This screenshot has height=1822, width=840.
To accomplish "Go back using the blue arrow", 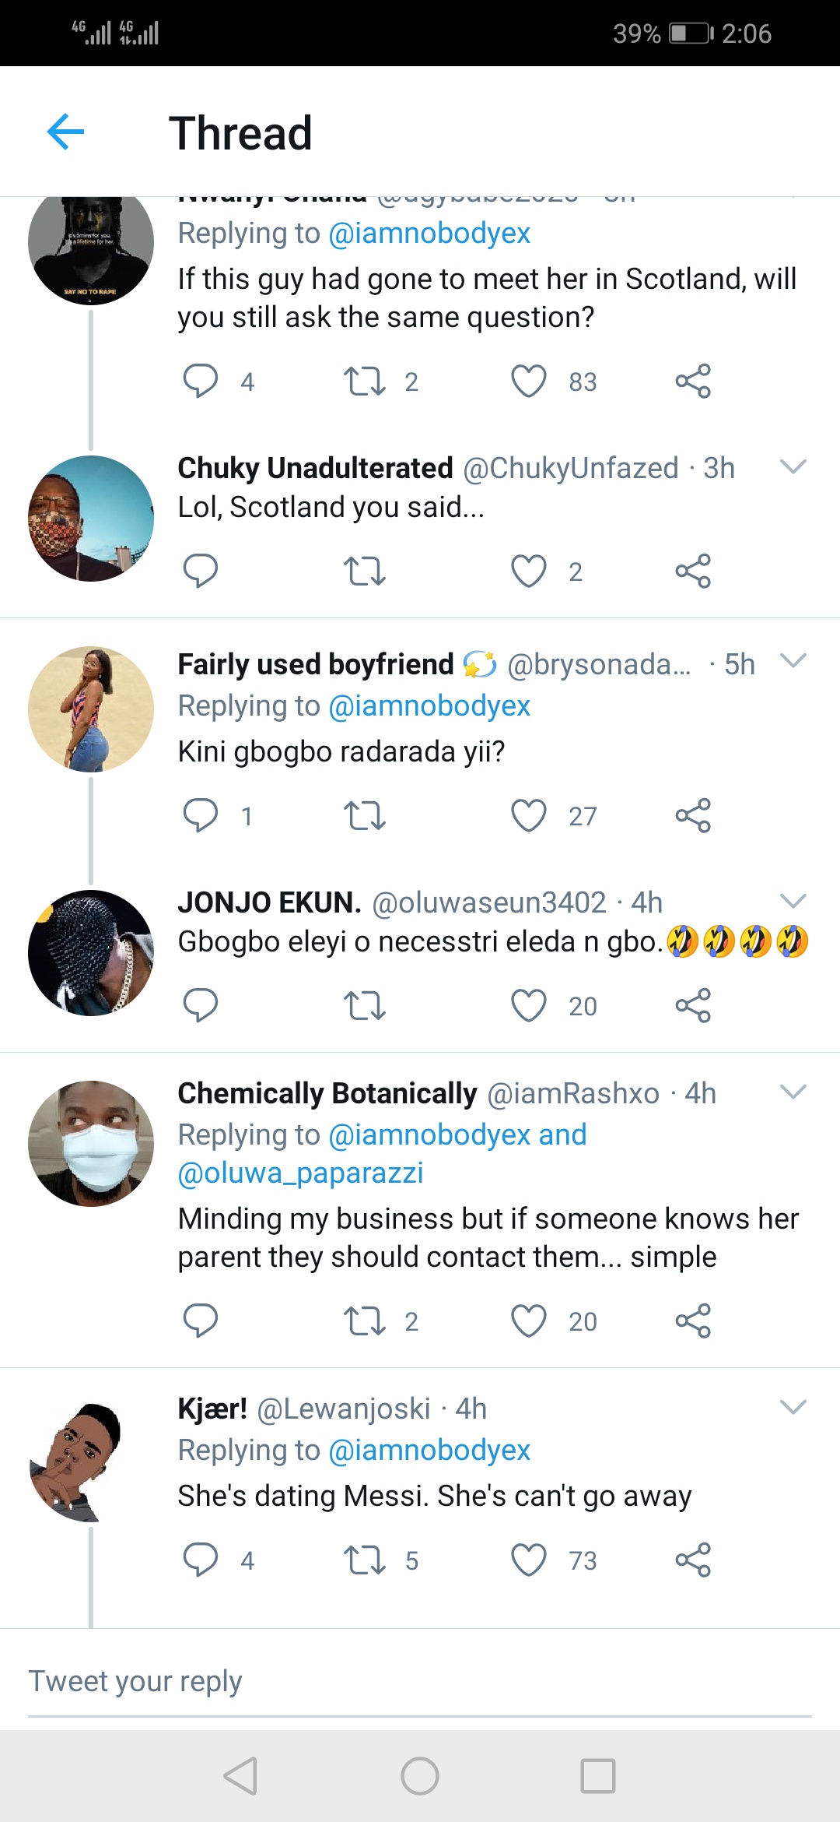I will point(65,132).
